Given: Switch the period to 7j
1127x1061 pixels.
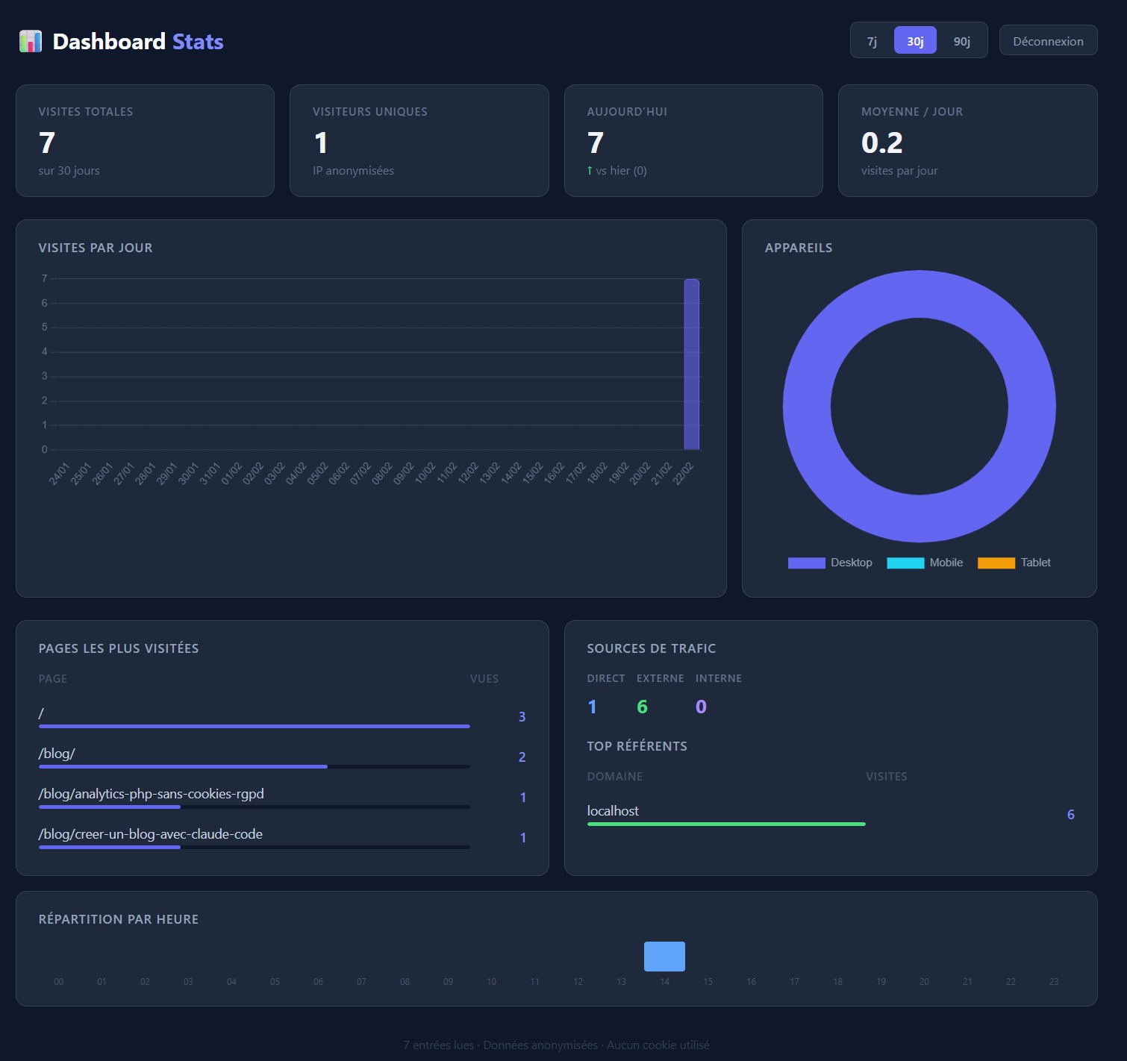Looking at the screenshot, I should [872, 41].
